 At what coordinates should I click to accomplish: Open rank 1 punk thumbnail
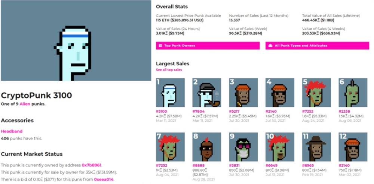coord(170,93)
